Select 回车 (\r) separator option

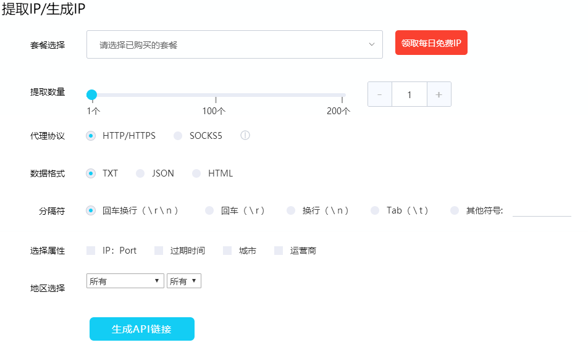[x=210, y=210]
